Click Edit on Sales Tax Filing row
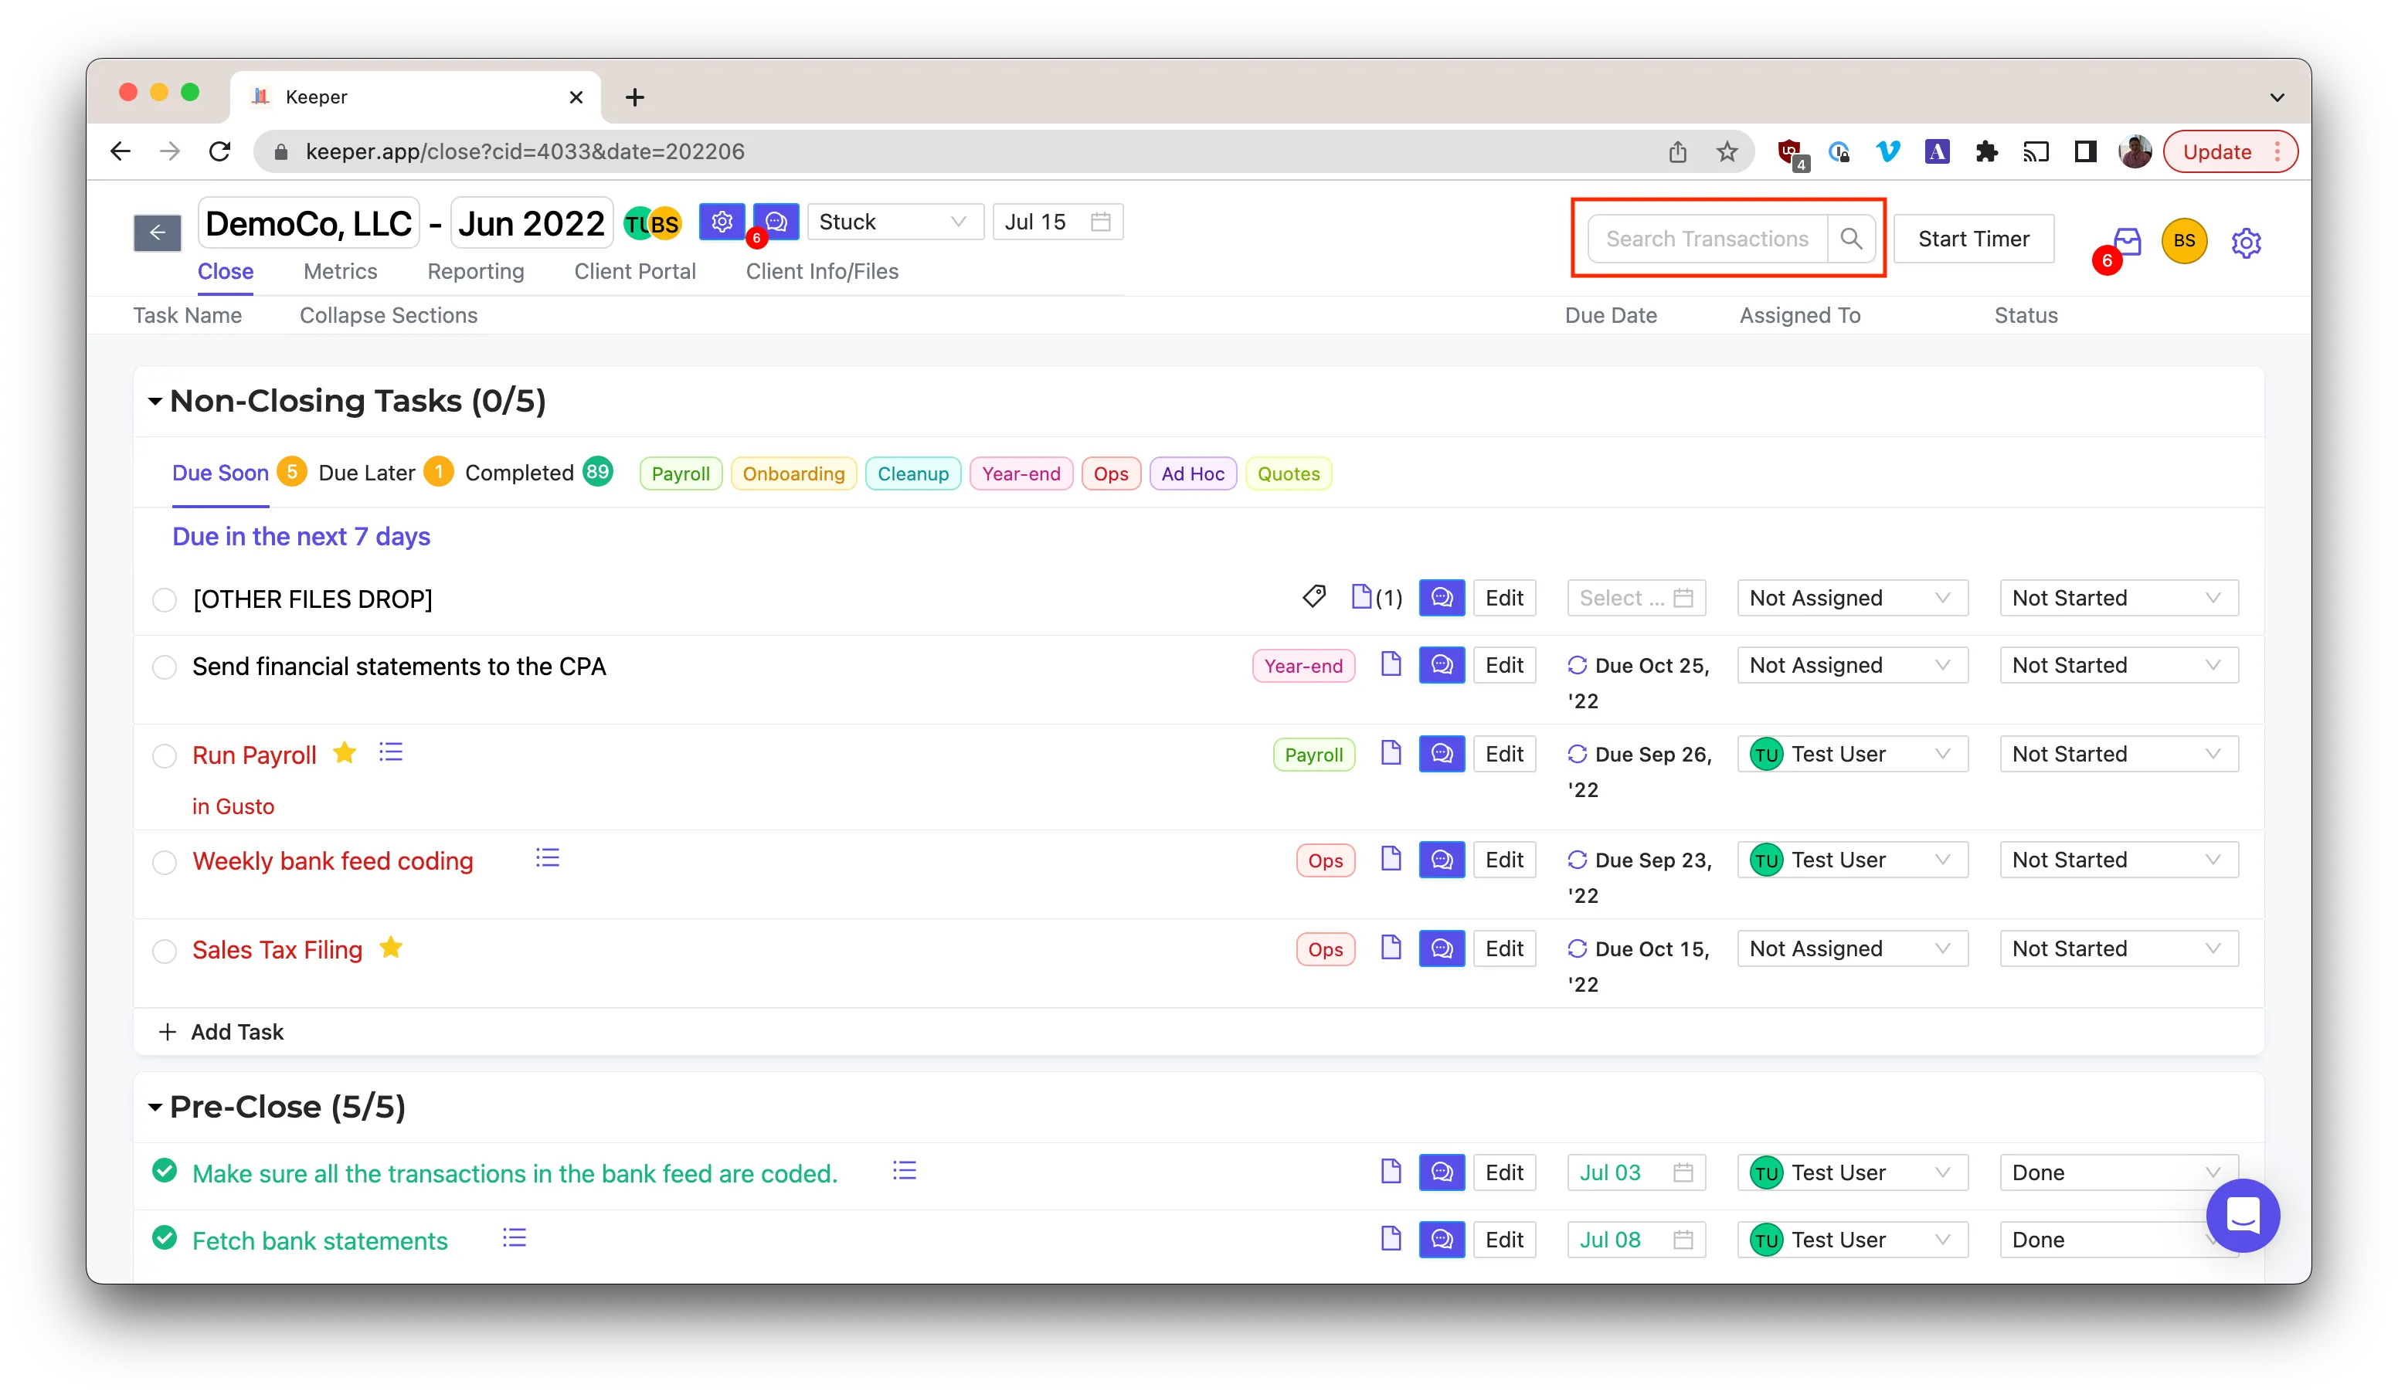This screenshot has height=1398, width=2398. [1504, 948]
